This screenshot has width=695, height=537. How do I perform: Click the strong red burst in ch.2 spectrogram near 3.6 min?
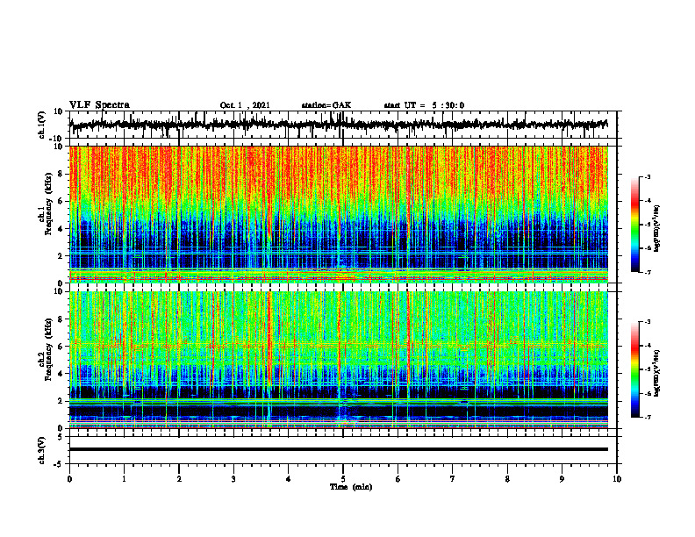[x=269, y=339]
